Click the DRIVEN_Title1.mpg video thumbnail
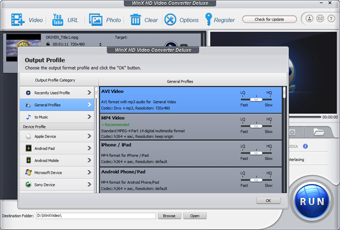 click(x=24, y=47)
